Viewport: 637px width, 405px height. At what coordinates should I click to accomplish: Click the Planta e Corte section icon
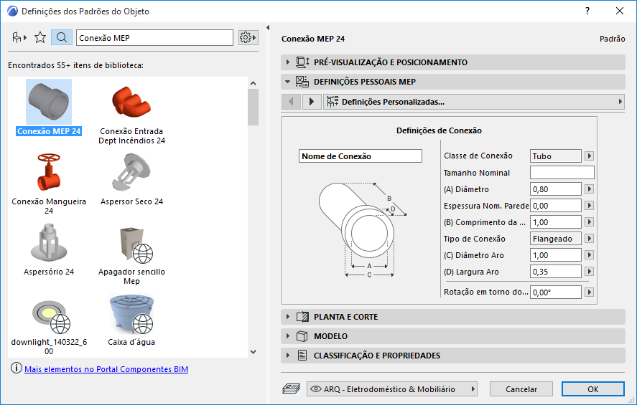(302, 317)
